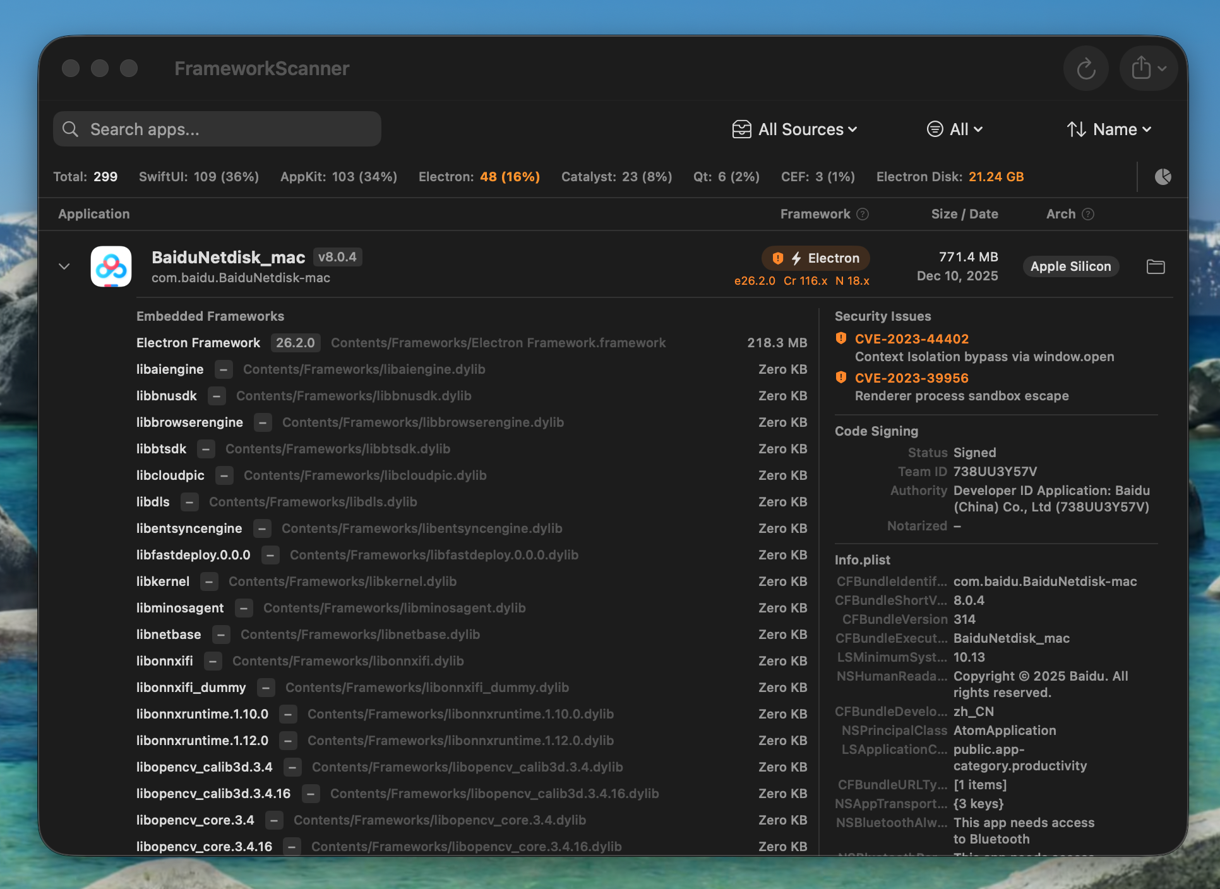Click the Framework column header
Viewport: 1220px width, 889px height.
click(815, 214)
